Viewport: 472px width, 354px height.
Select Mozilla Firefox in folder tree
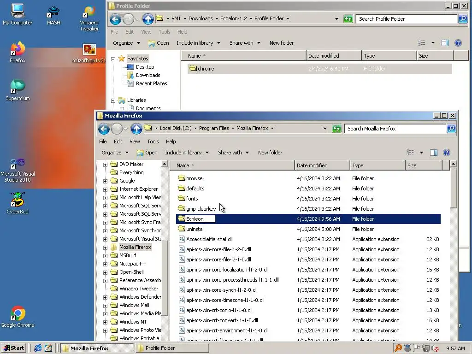(x=135, y=247)
